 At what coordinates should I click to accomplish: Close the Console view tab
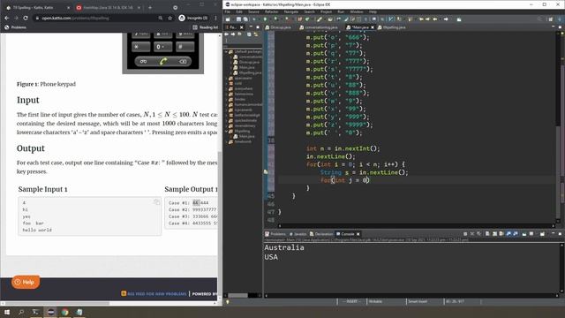(x=358, y=234)
